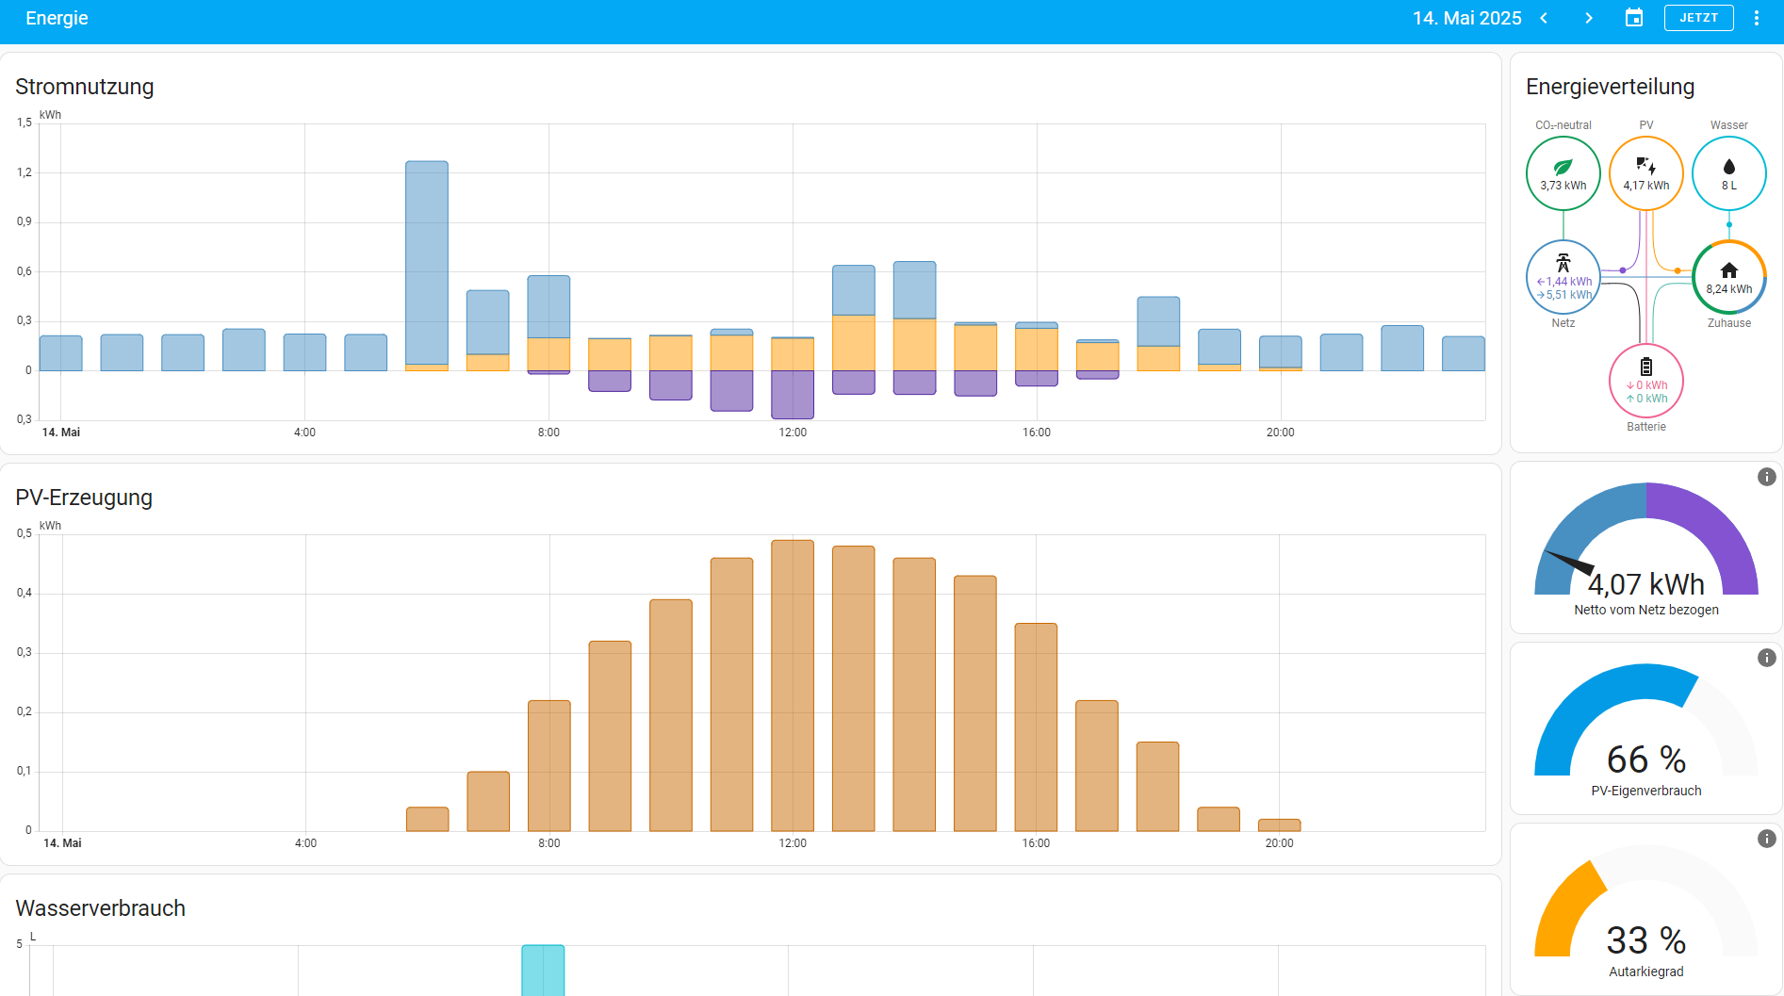The height and width of the screenshot is (996, 1784).
Task: Go to the next day arrow
Action: (x=1589, y=18)
